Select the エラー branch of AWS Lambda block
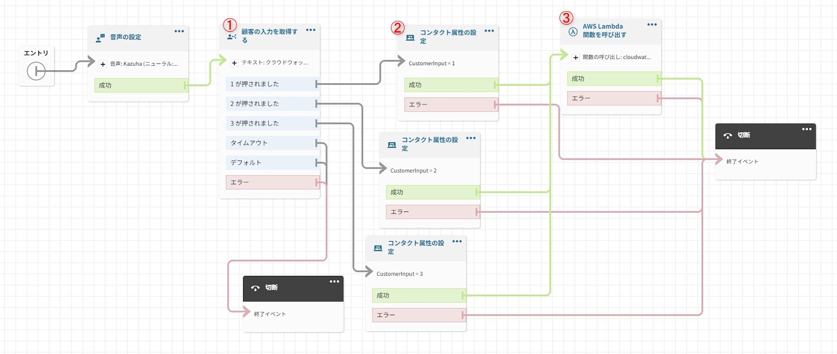 tap(614, 98)
